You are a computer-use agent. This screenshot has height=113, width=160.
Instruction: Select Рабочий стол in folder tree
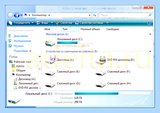click(x=22, y=62)
